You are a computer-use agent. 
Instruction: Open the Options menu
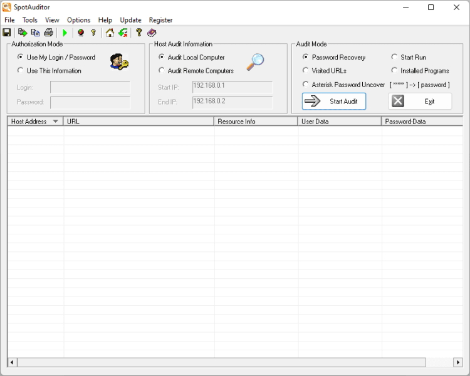[x=78, y=20]
